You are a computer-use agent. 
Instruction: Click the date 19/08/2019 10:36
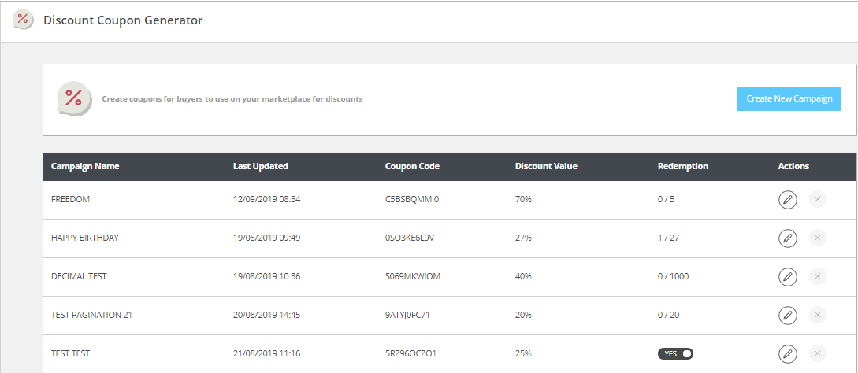(x=266, y=277)
